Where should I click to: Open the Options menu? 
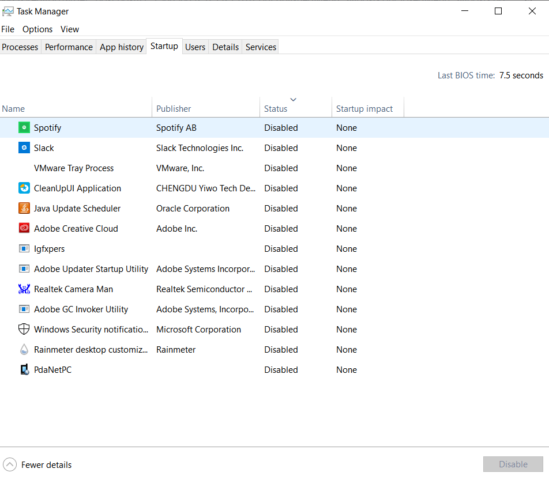pos(37,29)
